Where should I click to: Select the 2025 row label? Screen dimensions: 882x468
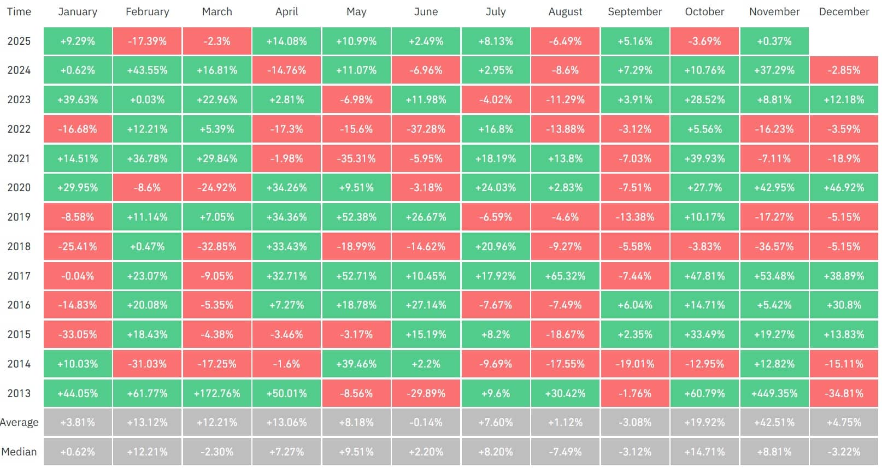(19, 41)
